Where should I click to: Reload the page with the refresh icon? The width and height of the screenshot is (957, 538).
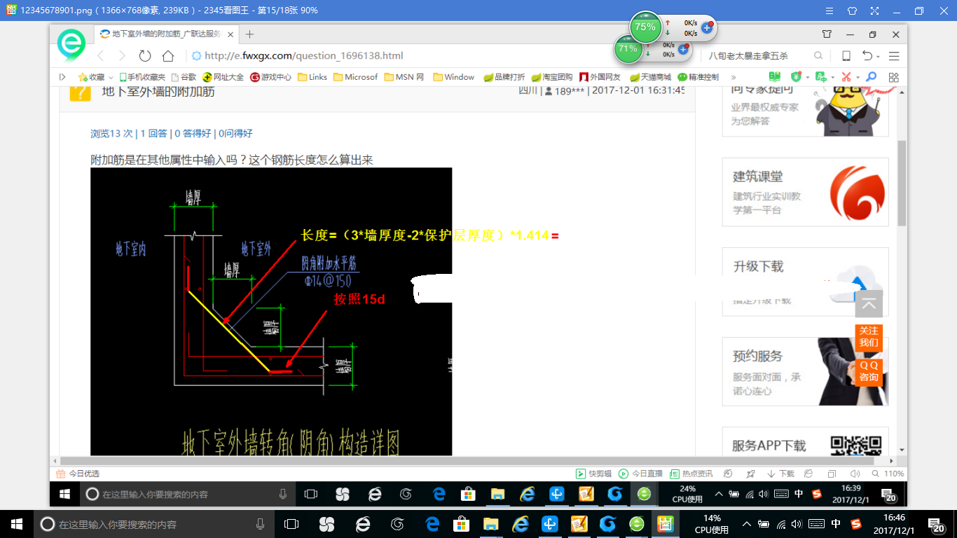pyautogui.click(x=145, y=56)
